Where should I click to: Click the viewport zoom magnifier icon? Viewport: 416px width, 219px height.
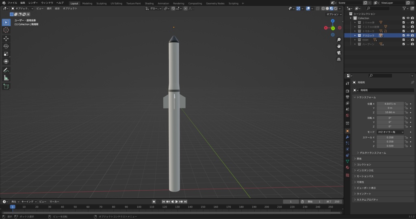339,39
